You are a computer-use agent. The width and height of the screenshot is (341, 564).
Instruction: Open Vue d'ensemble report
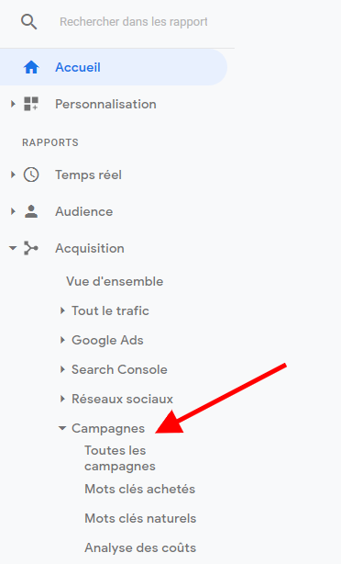pos(115,281)
